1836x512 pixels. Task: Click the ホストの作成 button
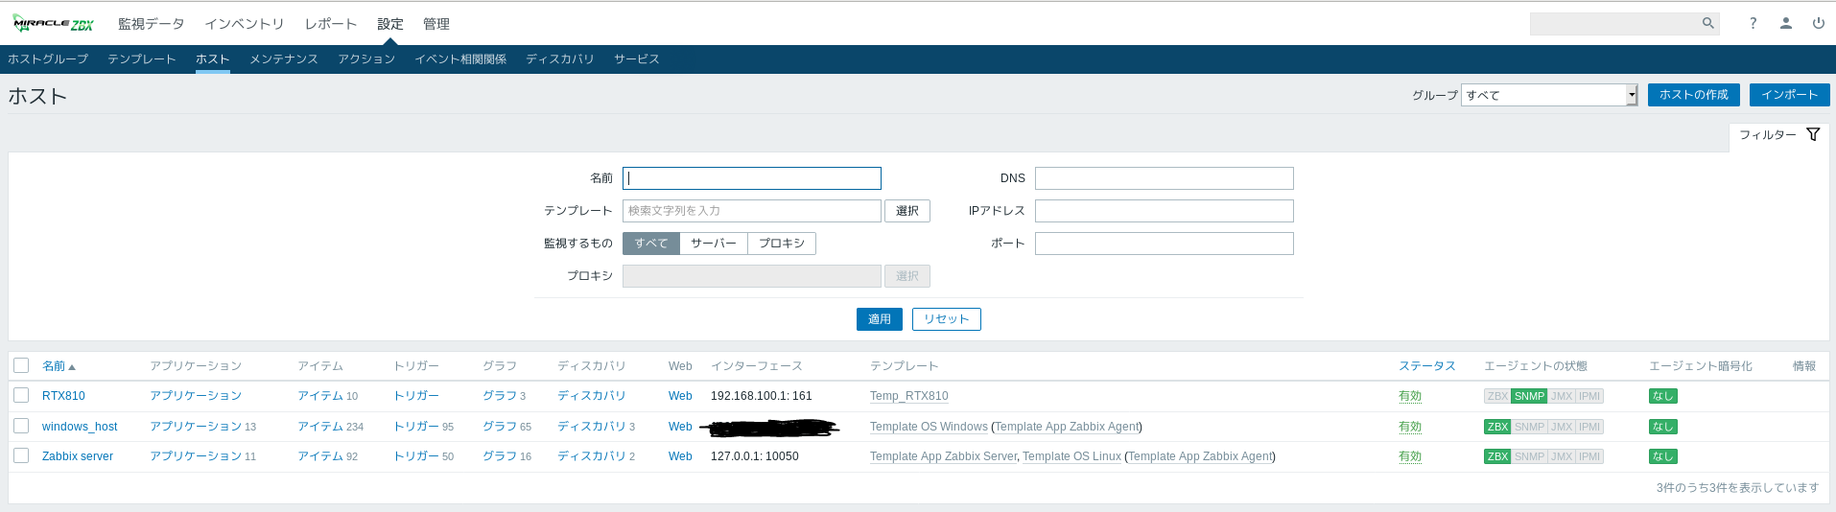point(1693,95)
